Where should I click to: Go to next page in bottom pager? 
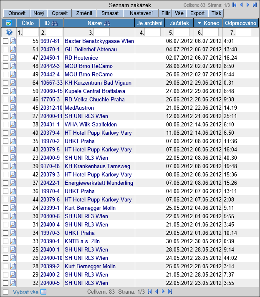coord(163,292)
